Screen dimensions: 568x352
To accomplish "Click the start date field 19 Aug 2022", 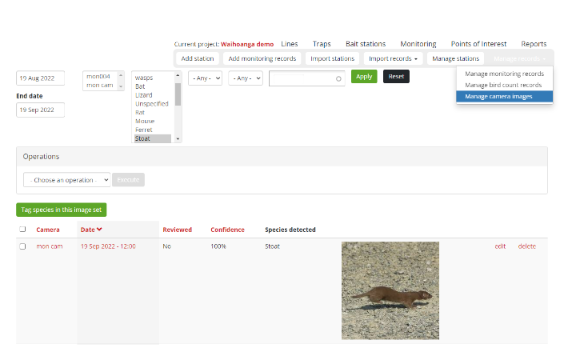I will (41, 78).
